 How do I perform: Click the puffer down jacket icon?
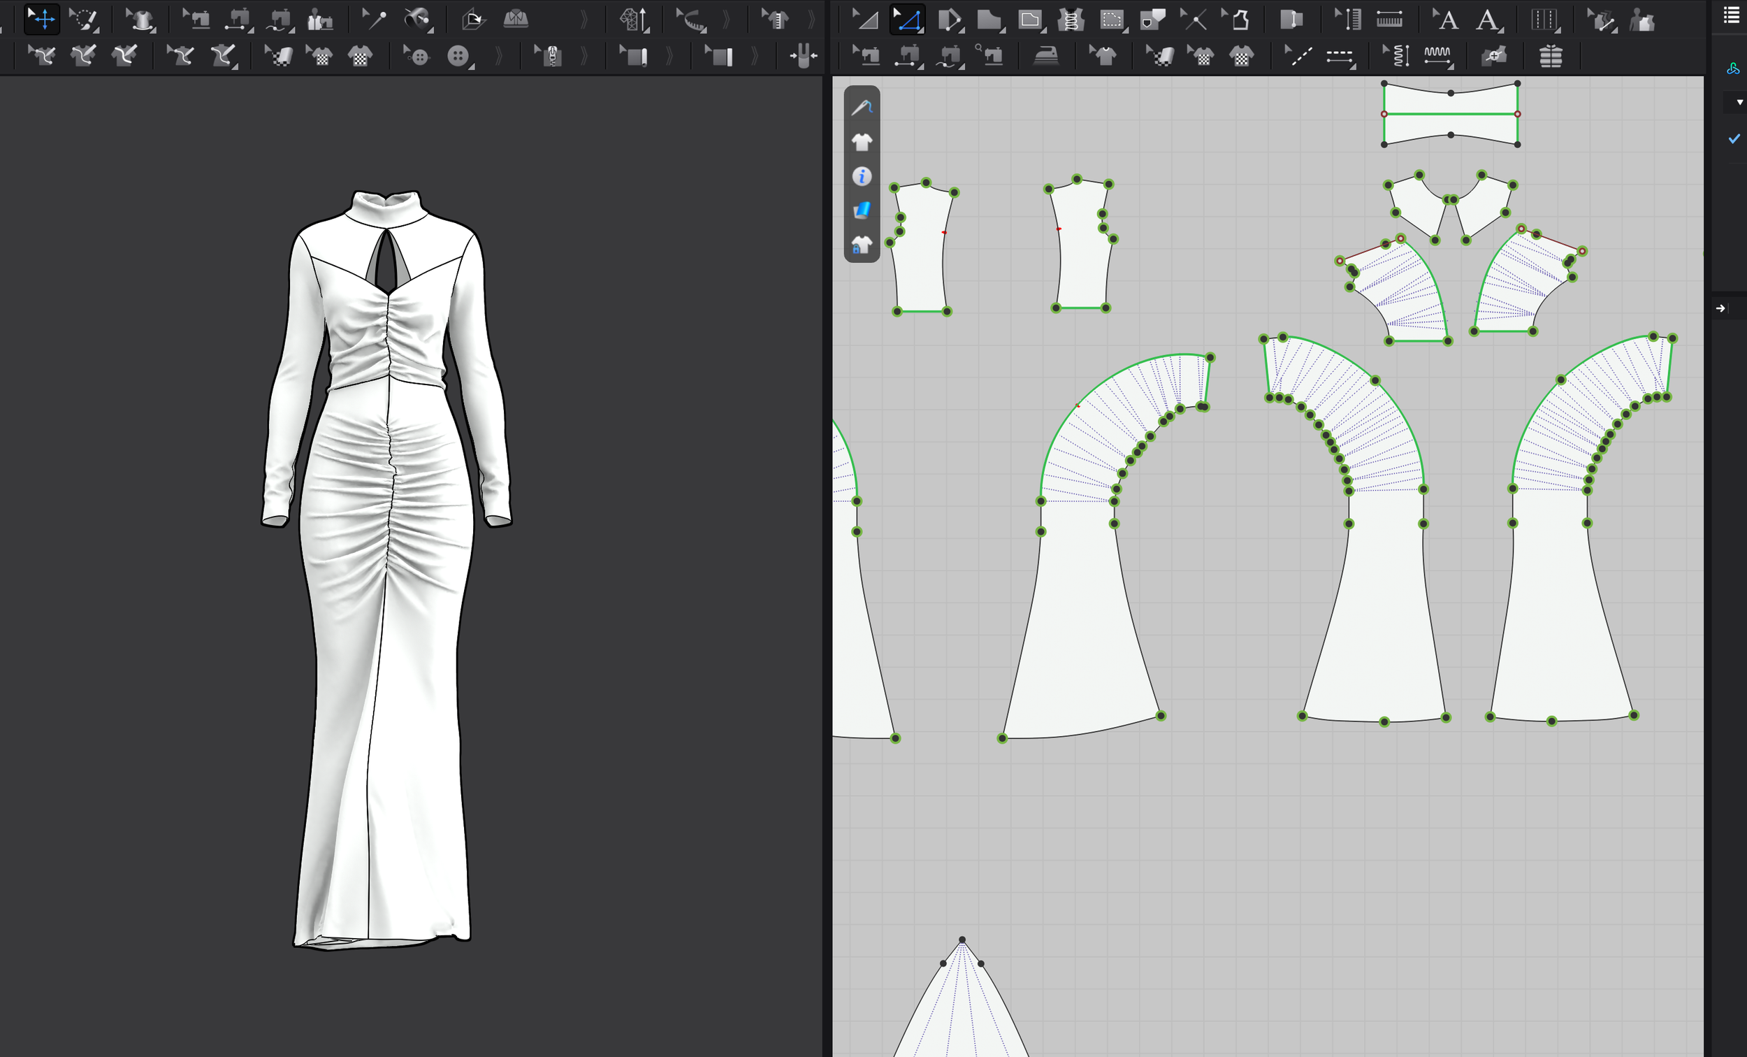[x=1550, y=55]
